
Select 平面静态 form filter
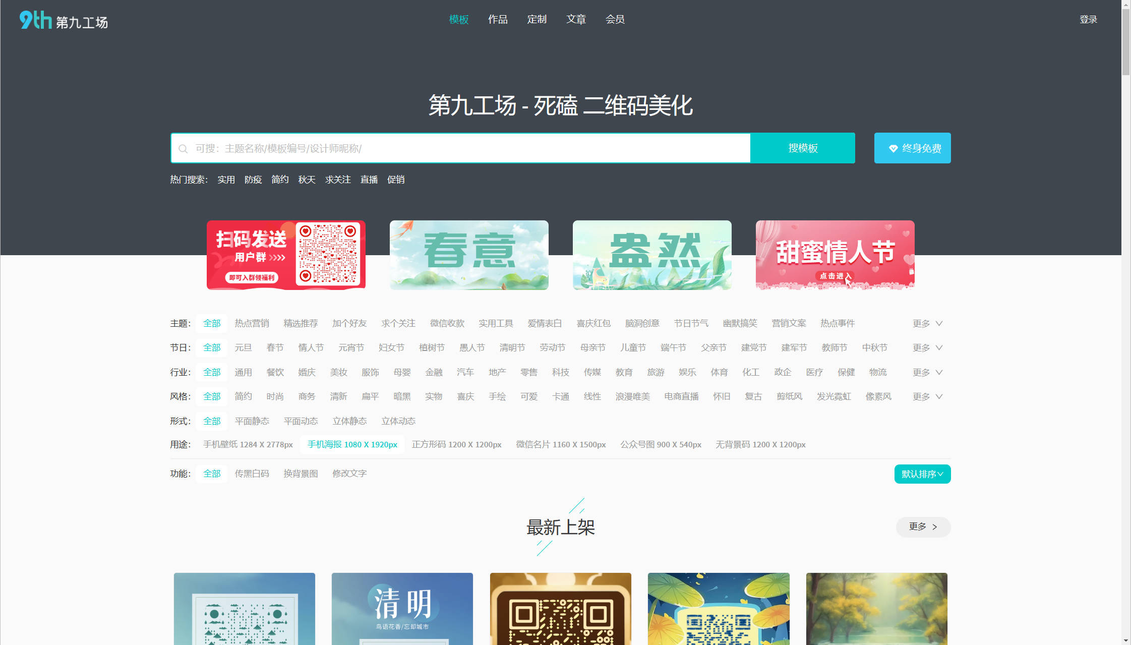pyautogui.click(x=252, y=421)
